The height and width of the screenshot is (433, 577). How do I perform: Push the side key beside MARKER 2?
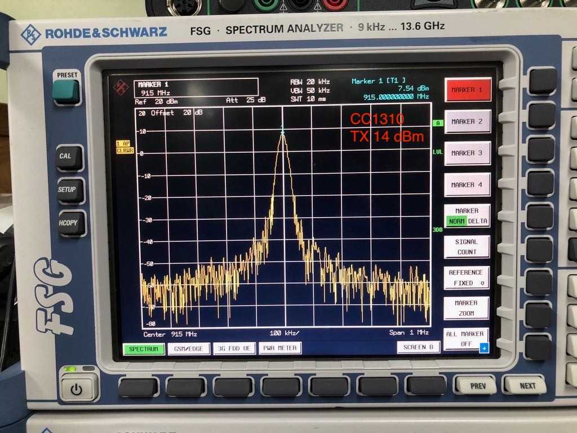tap(542, 116)
